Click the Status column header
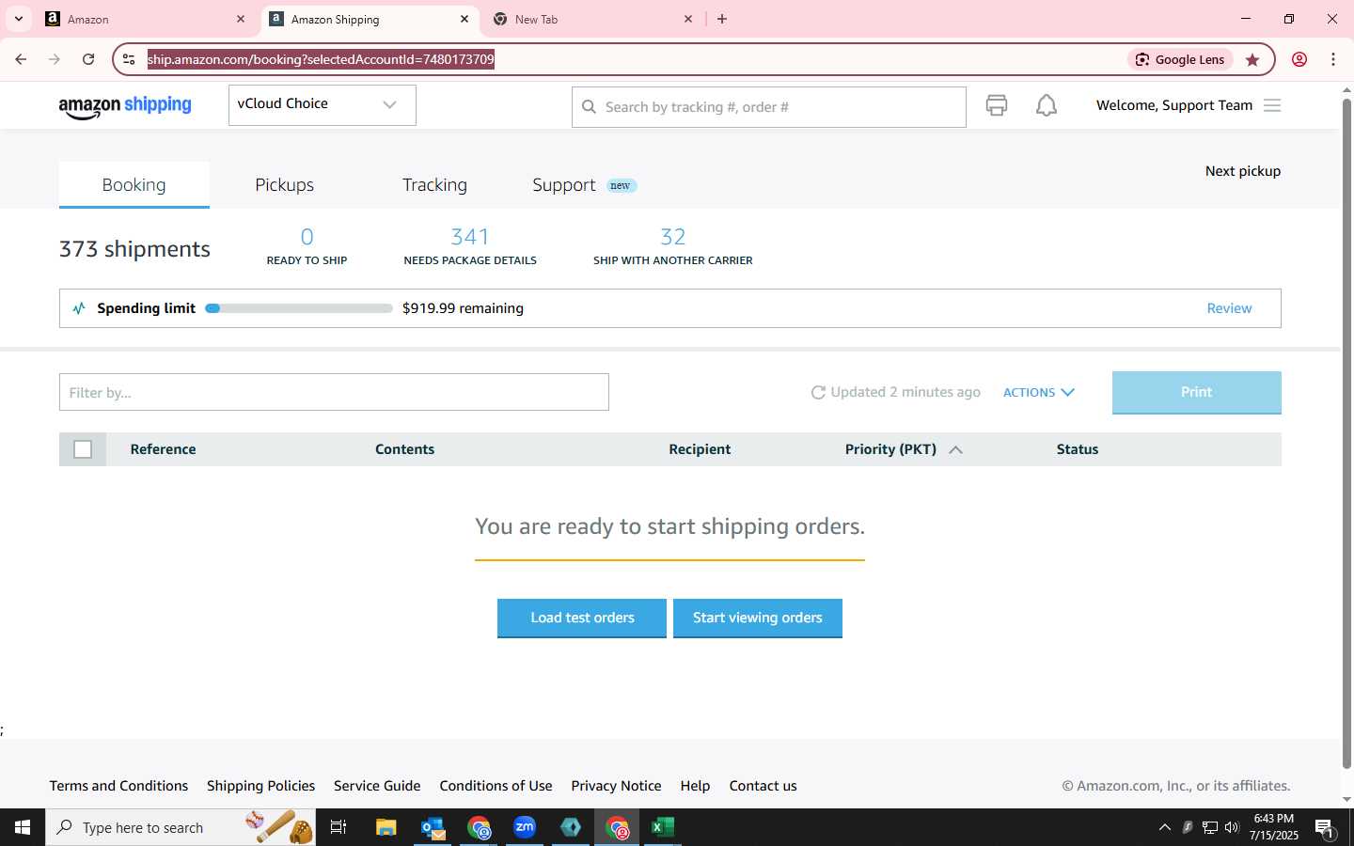The image size is (1354, 846). [1078, 449]
